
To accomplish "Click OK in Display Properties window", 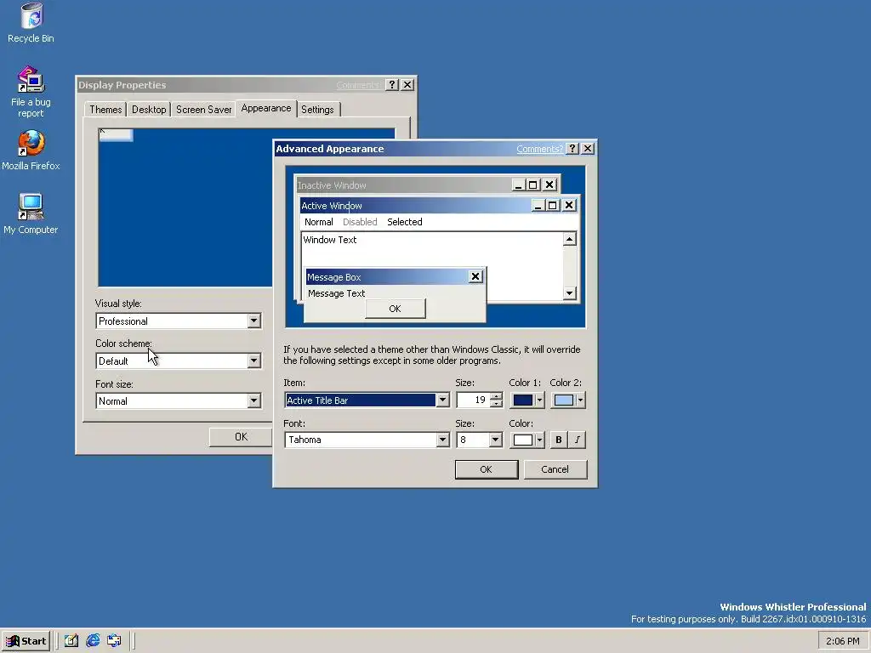I will pos(241,437).
